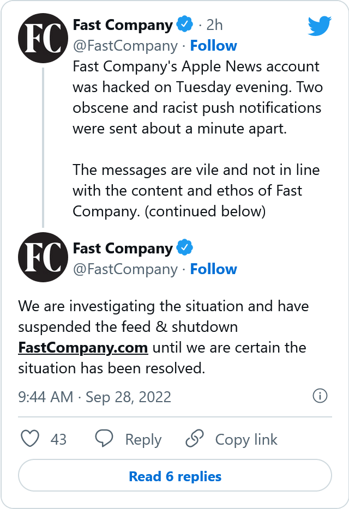
Task: Open the FastCompany.com link
Action: (83, 348)
